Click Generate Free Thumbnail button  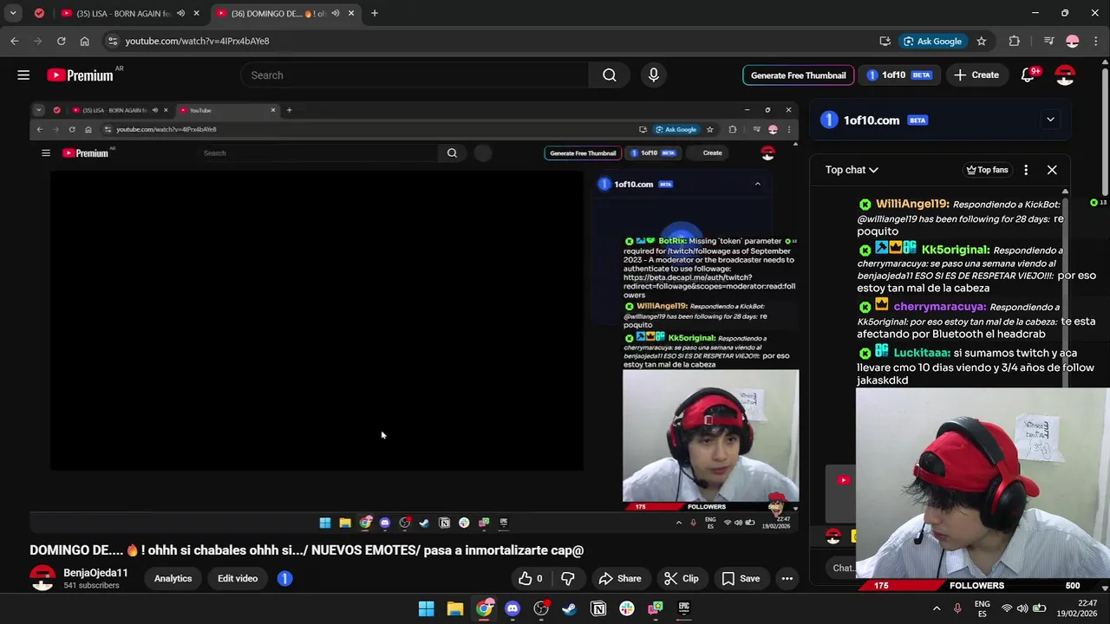click(x=798, y=75)
